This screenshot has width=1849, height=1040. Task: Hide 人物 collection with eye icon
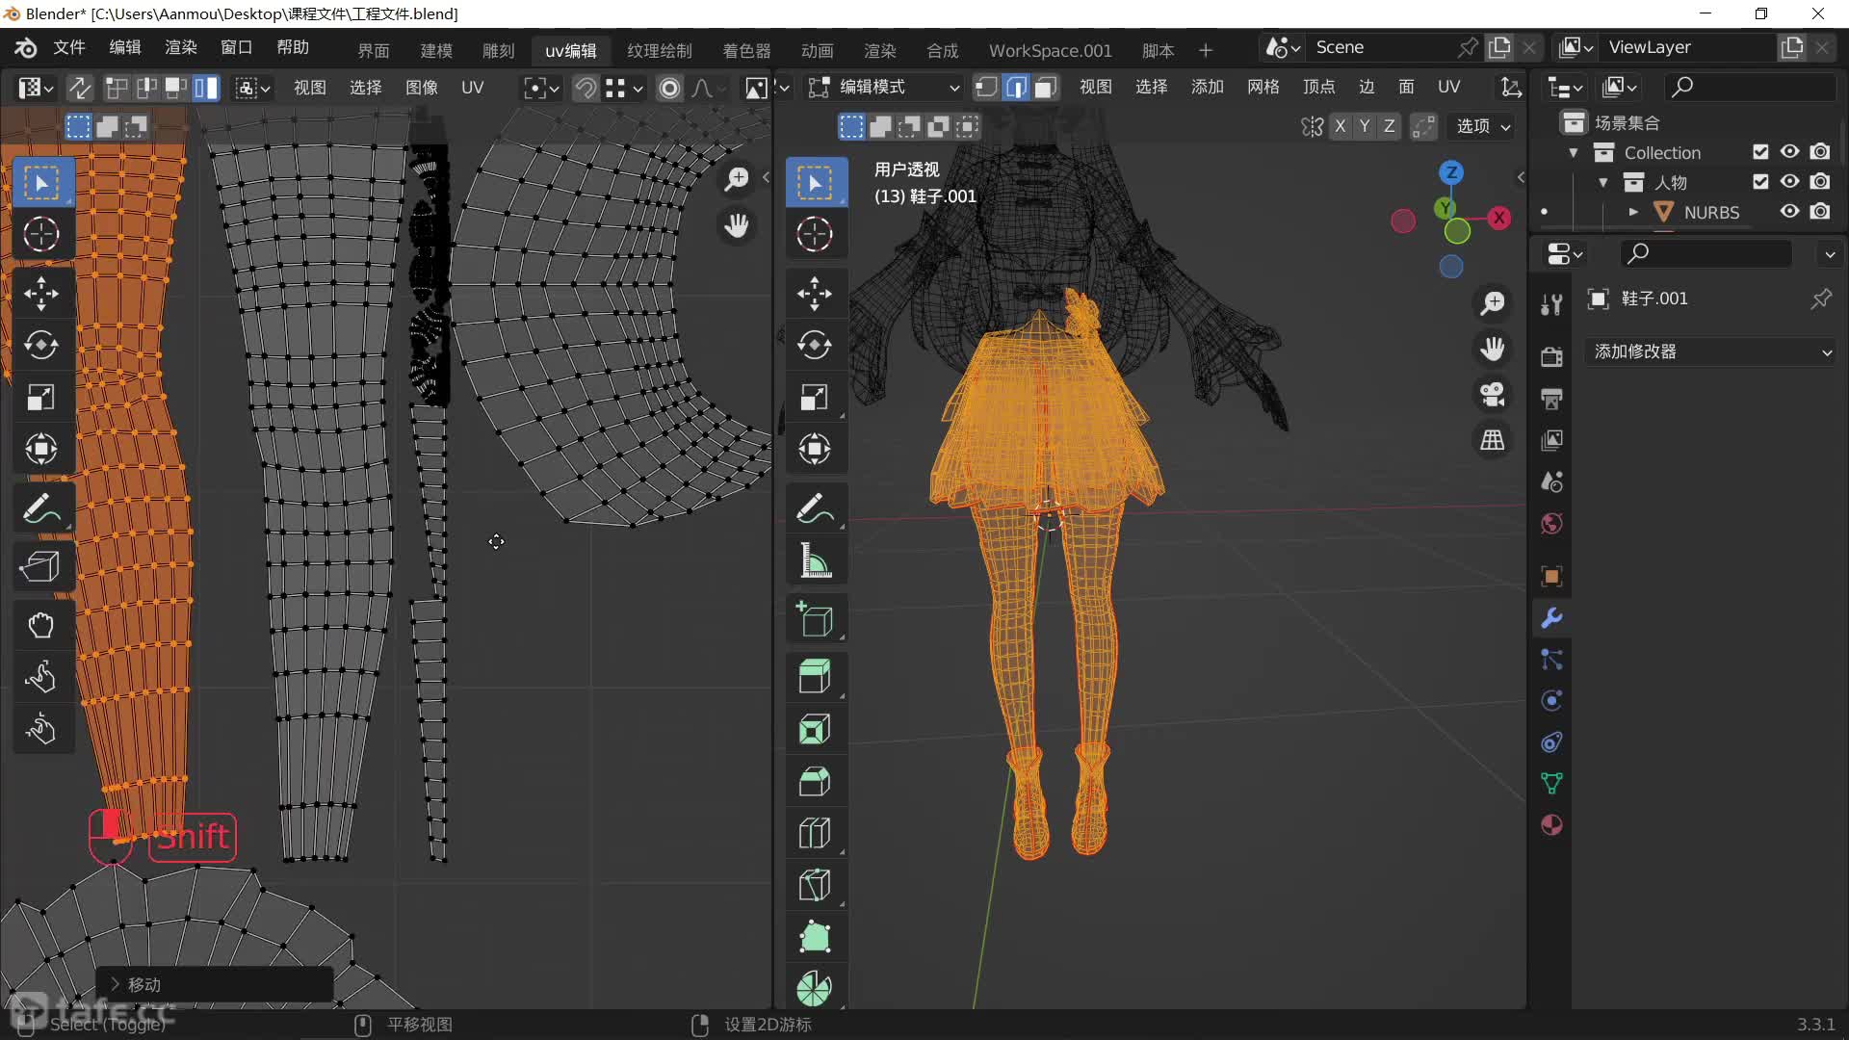click(1789, 182)
